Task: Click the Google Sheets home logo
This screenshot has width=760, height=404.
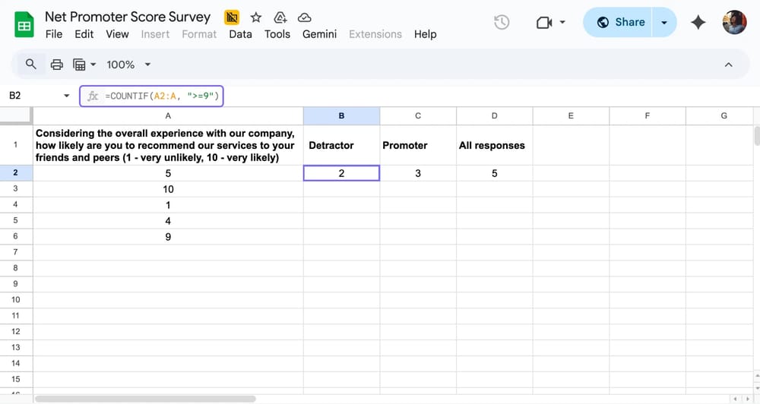Action: [24, 24]
